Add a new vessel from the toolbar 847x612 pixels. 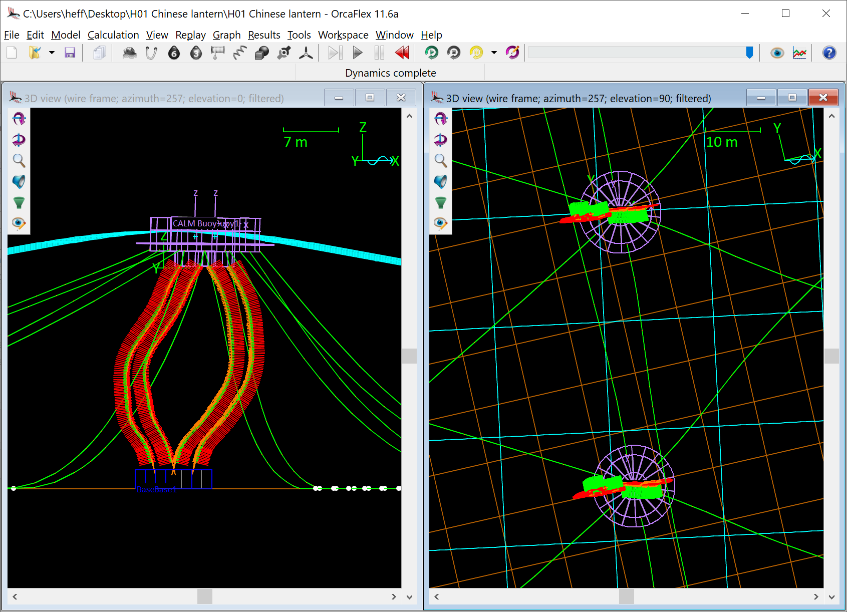(x=130, y=53)
